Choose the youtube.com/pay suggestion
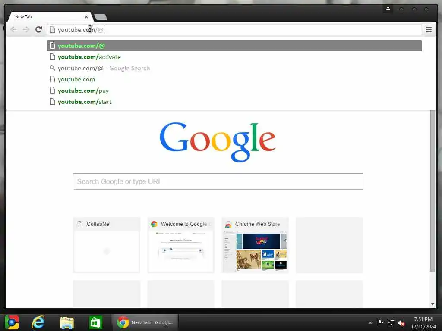The width and height of the screenshot is (442, 331). coord(234,91)
